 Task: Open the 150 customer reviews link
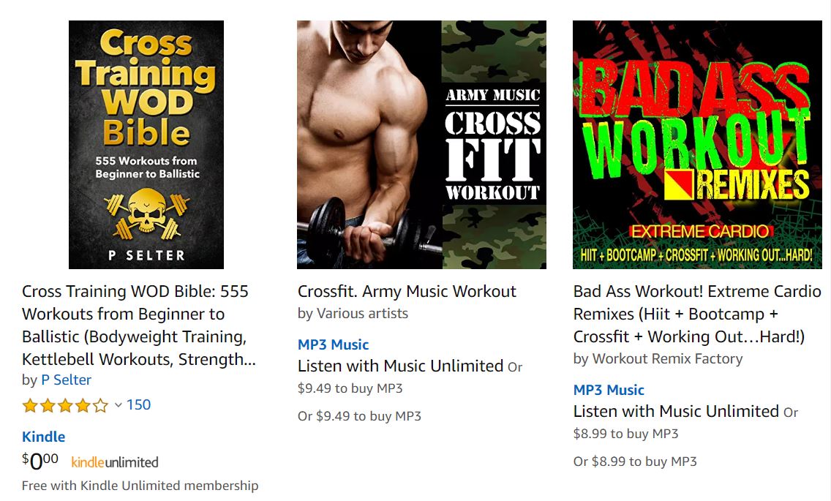pyautogui.click(x=138, y=404)
